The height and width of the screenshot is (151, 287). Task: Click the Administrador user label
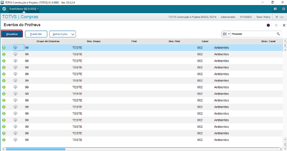click(x=228, y=17)
